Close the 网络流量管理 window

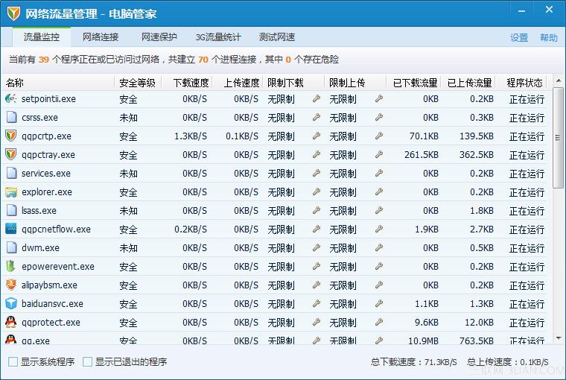549,10
